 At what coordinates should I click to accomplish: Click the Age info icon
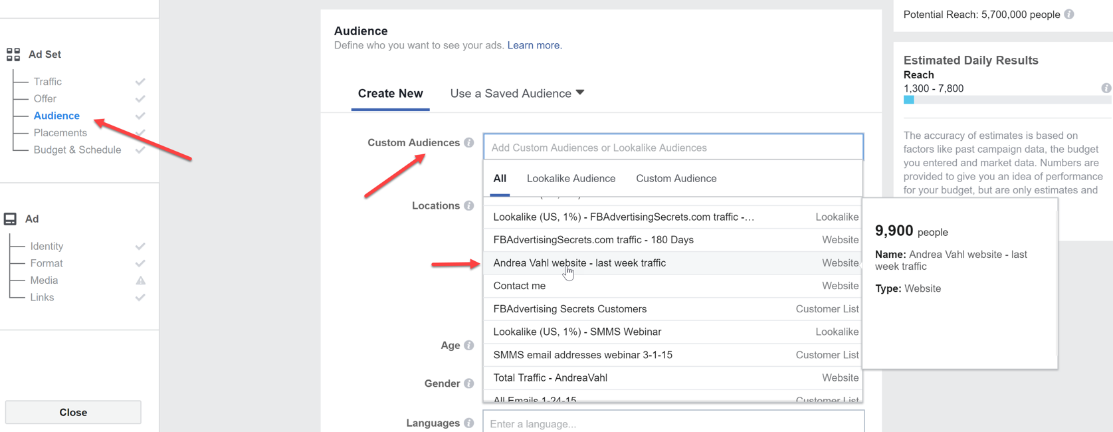pos(469,346)
